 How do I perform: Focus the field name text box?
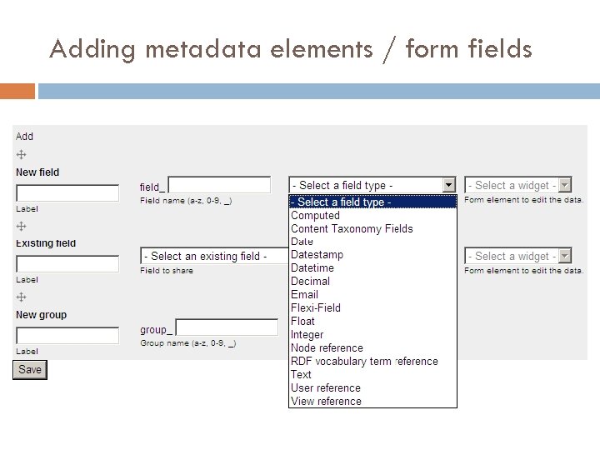220,185
